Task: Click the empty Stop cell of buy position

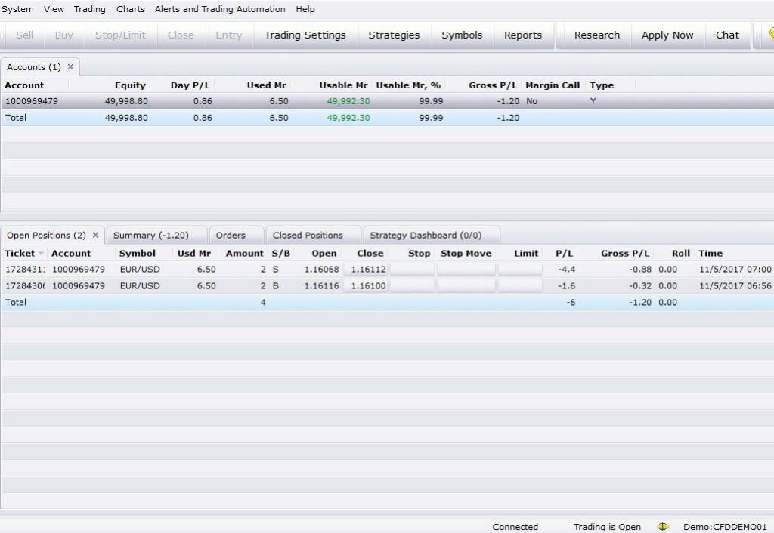Action: pyautogui.click(x=412, y=285)
